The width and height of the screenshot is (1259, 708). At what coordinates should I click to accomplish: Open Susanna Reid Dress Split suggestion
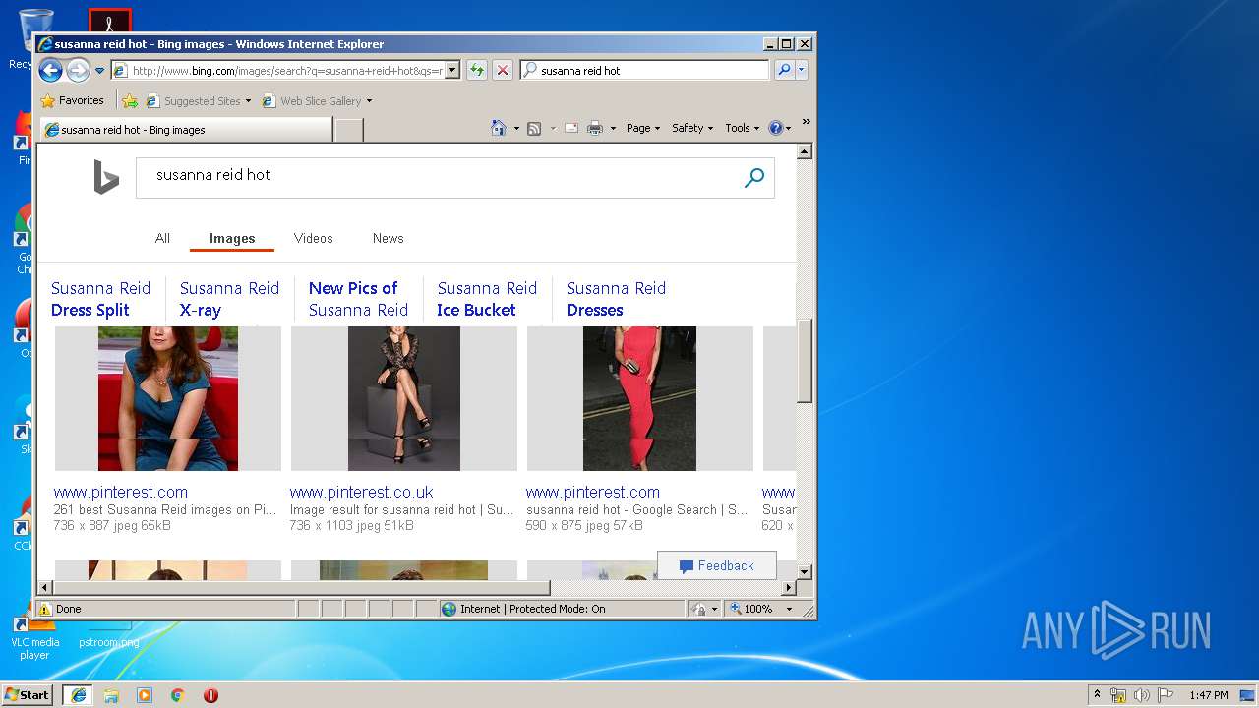tap(100, 299)
